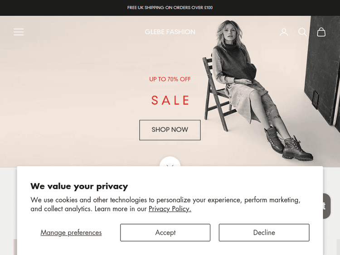Click the Up To 70% Off text
This screenshot has height=255, width=340.
(x=170, y=79)
